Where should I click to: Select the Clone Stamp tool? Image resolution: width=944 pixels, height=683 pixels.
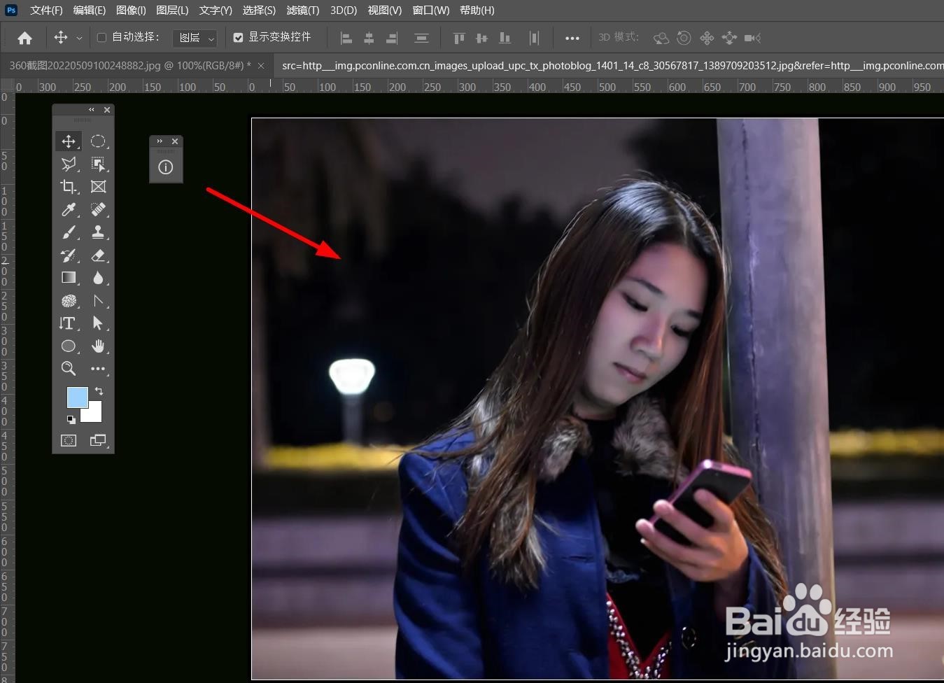point(98,232)
